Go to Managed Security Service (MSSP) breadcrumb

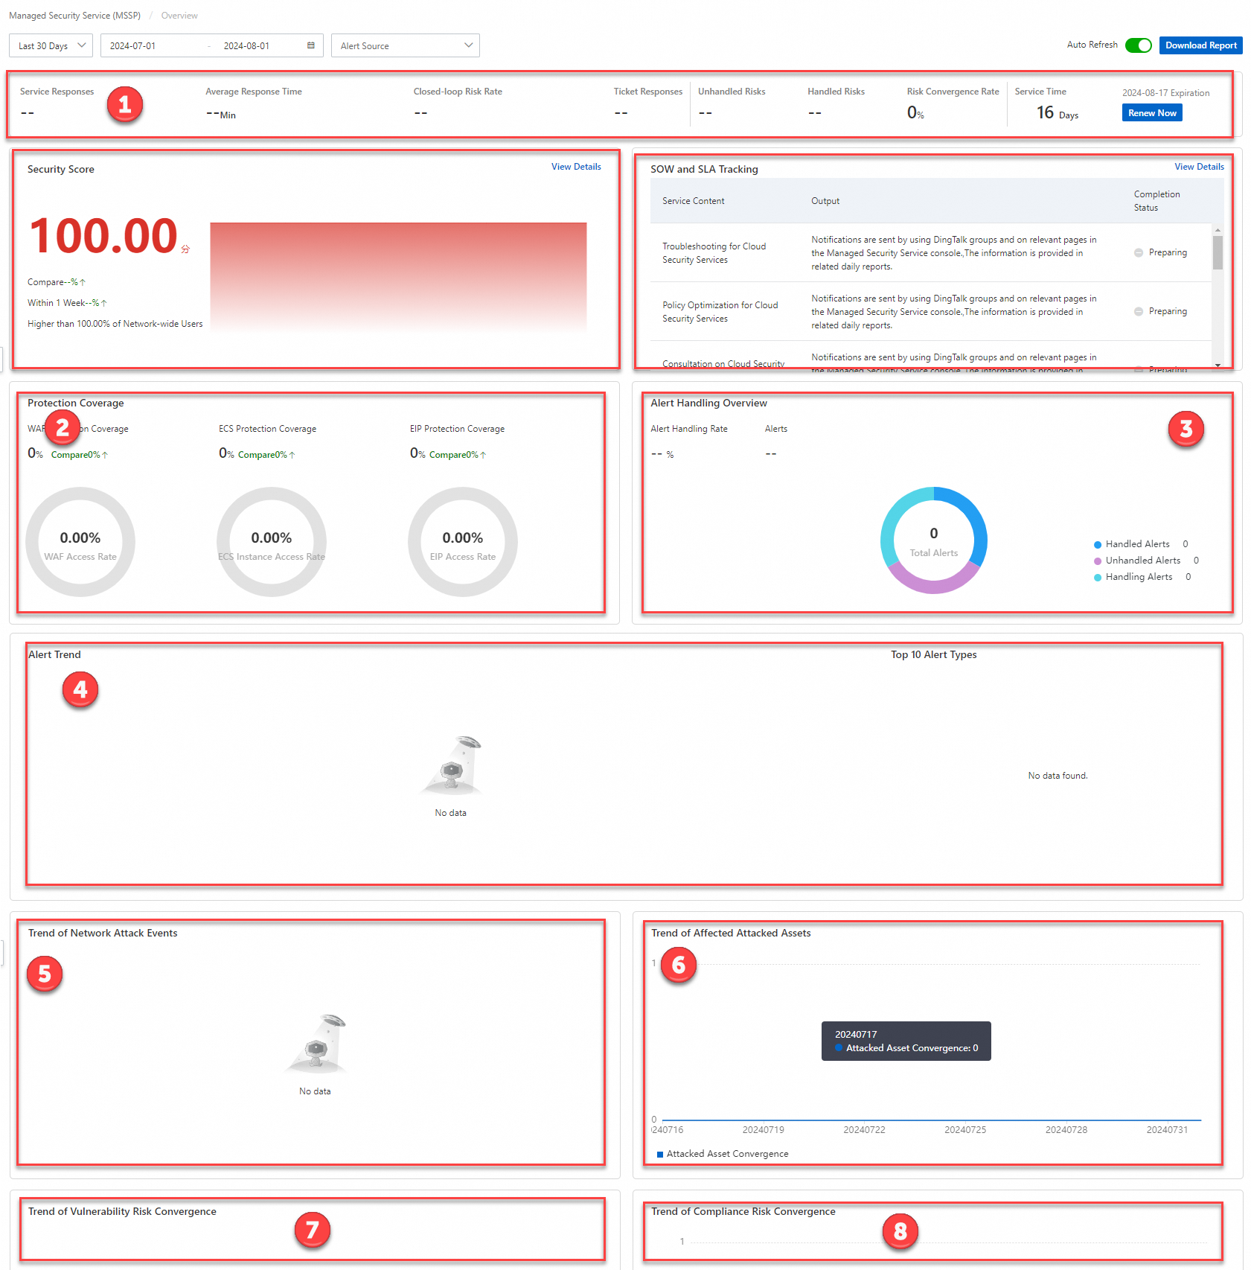coord(74,16)
